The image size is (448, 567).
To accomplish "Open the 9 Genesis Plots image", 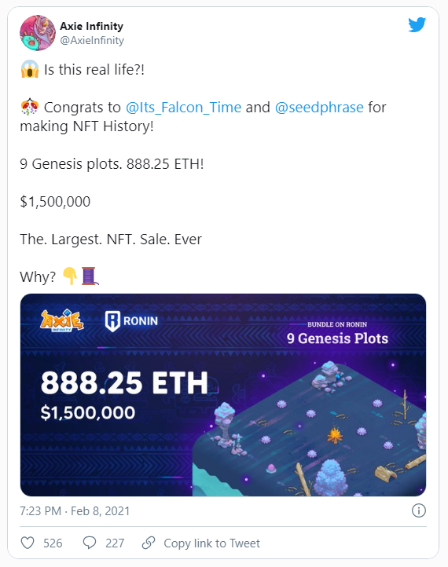I will pyautogui.click(x=223, y=395).
